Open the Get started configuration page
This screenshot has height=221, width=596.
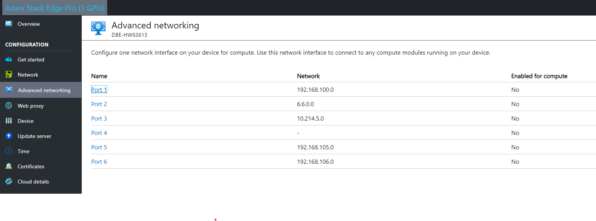tap(30, 60)
